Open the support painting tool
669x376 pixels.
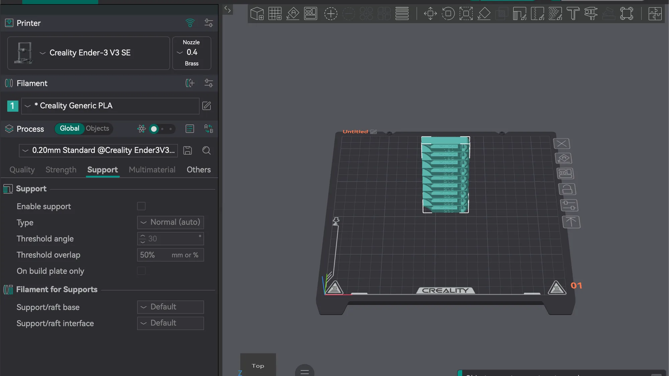(x=519, y=14)
